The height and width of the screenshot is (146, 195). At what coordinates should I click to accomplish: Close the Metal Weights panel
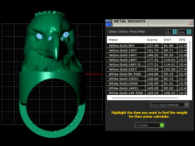tap(191, 23)
